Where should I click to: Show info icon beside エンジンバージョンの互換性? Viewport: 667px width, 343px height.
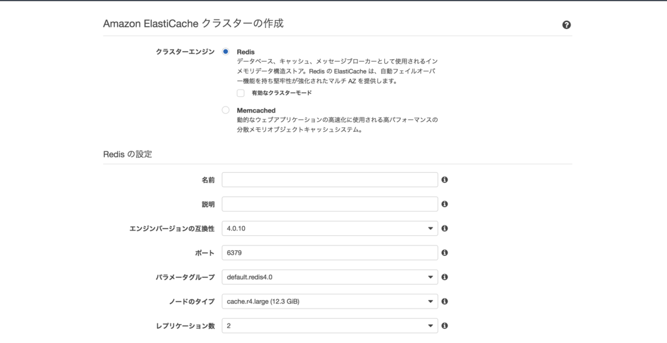444,229
